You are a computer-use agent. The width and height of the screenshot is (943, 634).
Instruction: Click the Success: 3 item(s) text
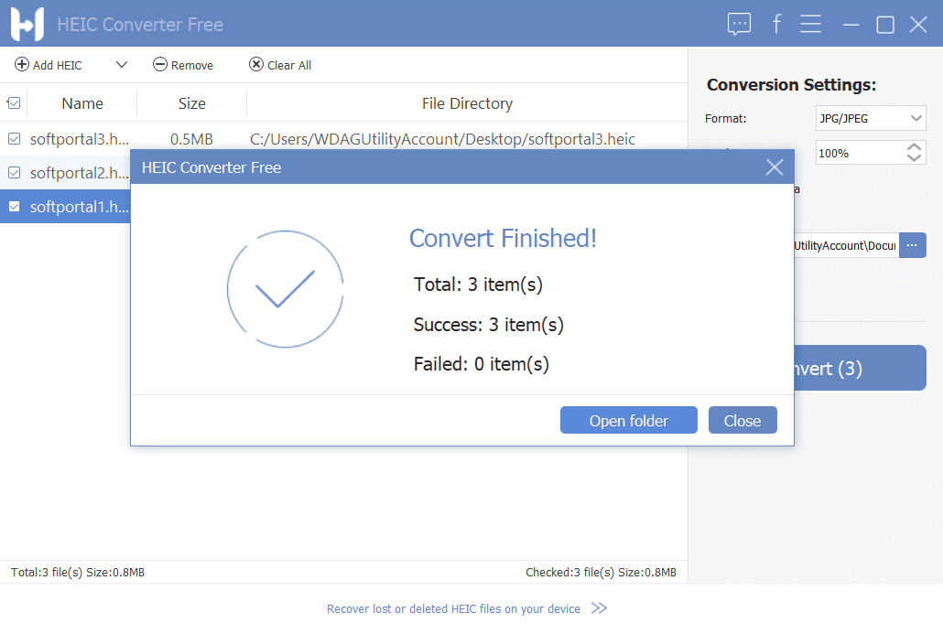click(488, 325)
